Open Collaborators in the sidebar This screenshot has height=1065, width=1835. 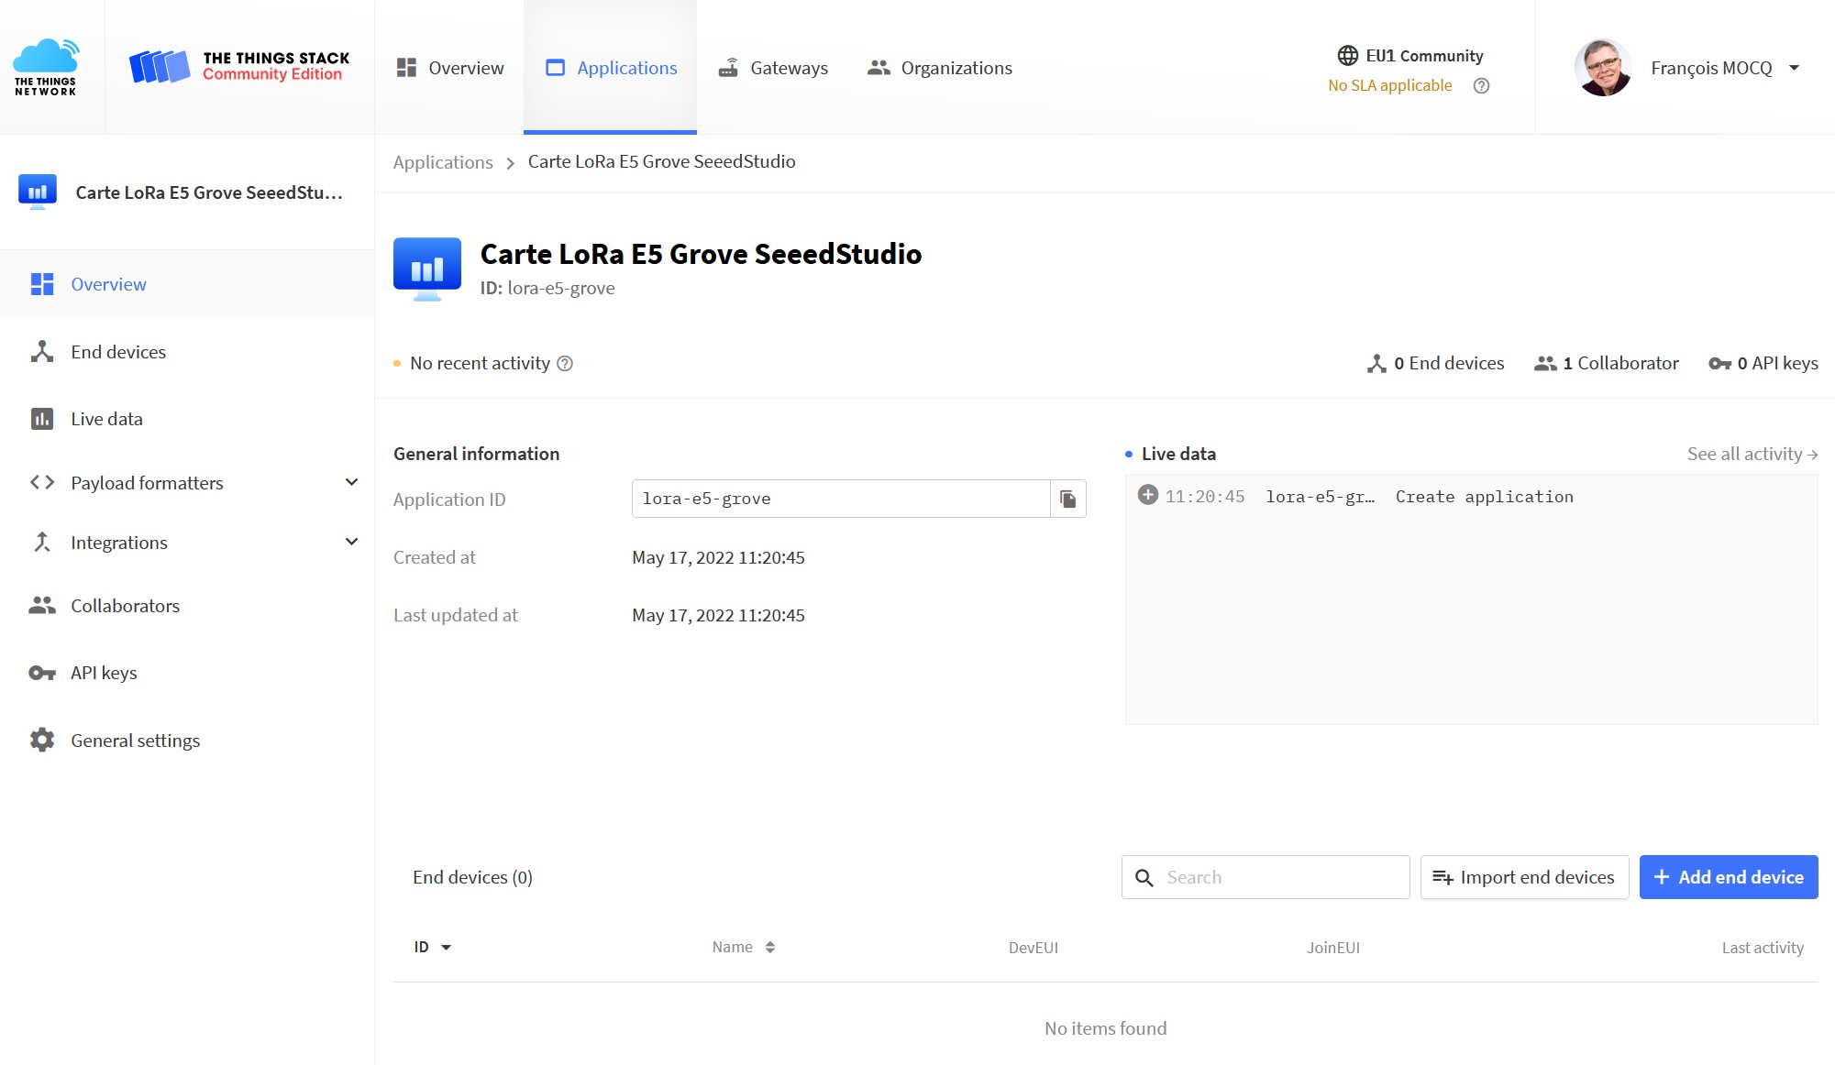tap(187, 606)
